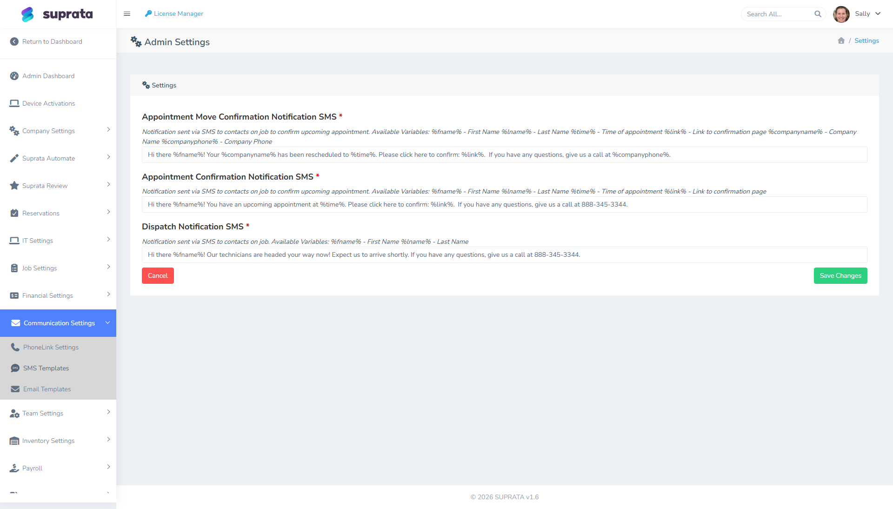
Task: Click the License Manager key icon
Action: click(x=148, y=13)
